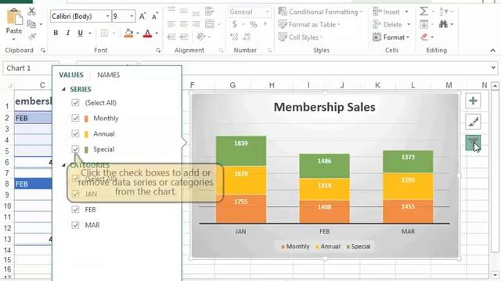Screen dimensions: 501x281
Task: Switch to the NAMES tab
Action: point(109,75)
